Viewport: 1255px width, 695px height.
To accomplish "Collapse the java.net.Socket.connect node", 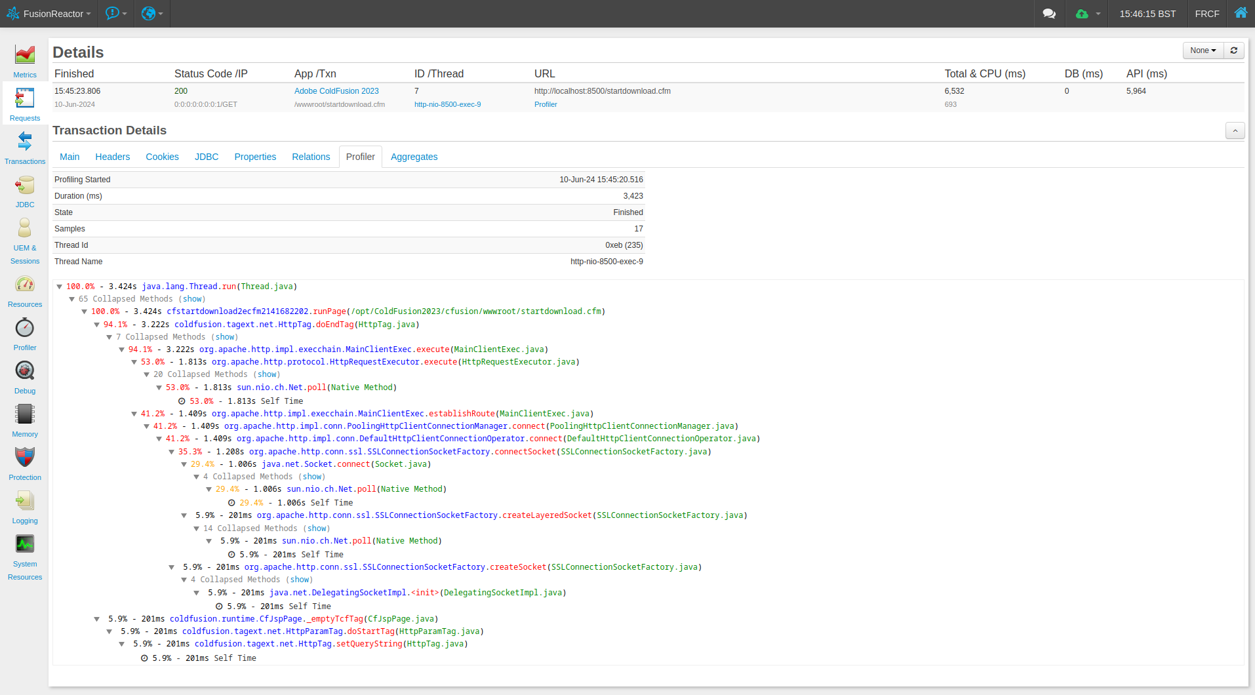I will coord(184,464).
